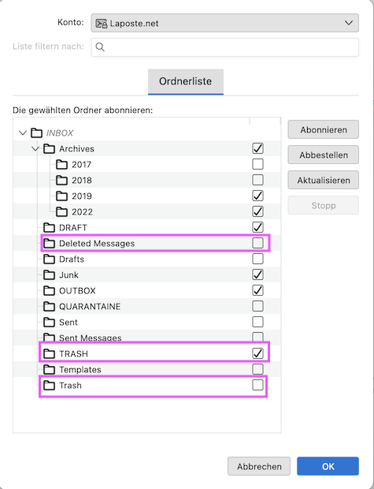374x489 pixels.
Task: Click the search magnifier icon in filter field
Action: [100, 47]
